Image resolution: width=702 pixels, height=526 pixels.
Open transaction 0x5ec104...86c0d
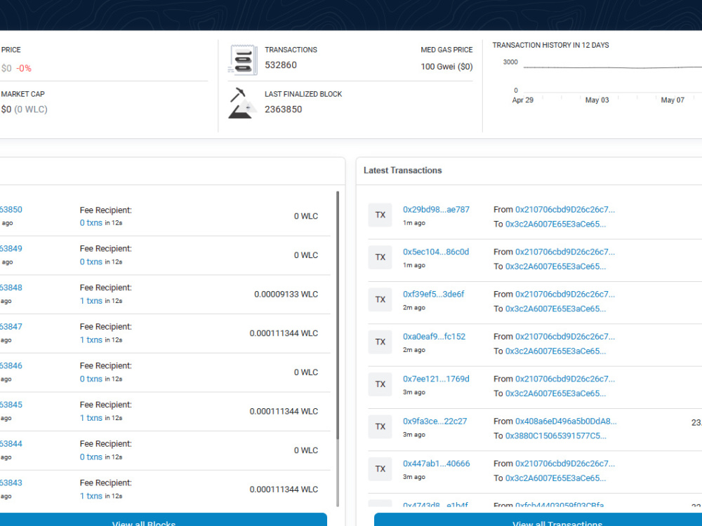[x=436, y=252]
